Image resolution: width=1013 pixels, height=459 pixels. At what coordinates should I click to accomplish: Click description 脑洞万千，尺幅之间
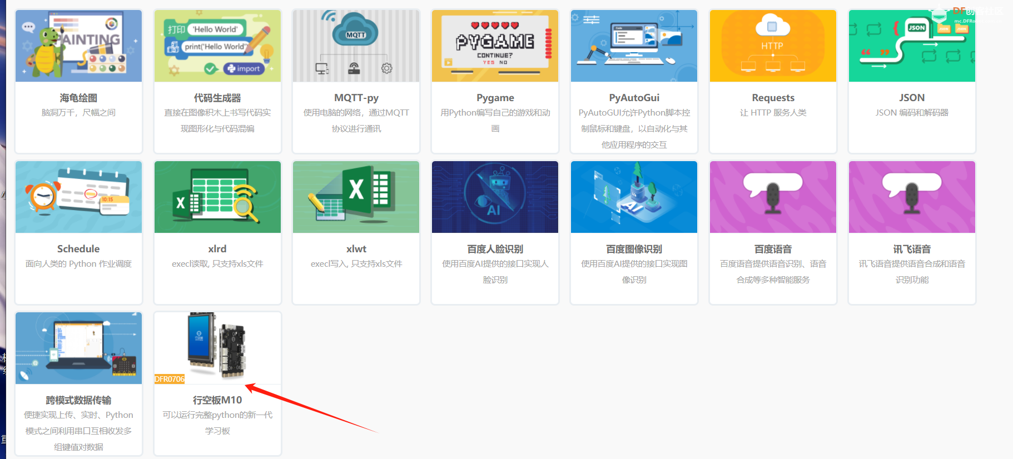tap(78, 113)
